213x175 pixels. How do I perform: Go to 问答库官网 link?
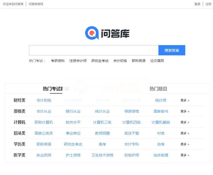[36, 4]
